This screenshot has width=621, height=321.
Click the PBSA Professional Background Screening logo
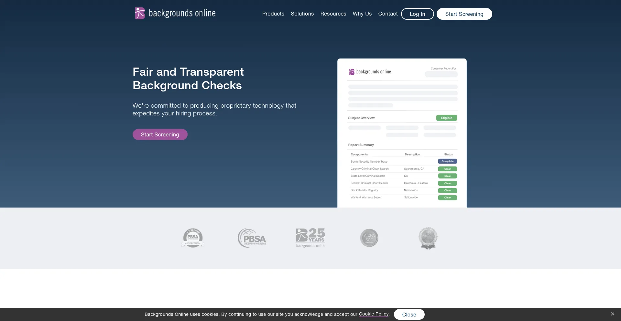[252, 238]
